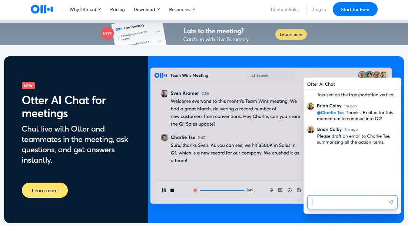This screenshot has width=408, height=226.
Task: Send the chat message with the arrow icon
Action: tap(391, 202)
